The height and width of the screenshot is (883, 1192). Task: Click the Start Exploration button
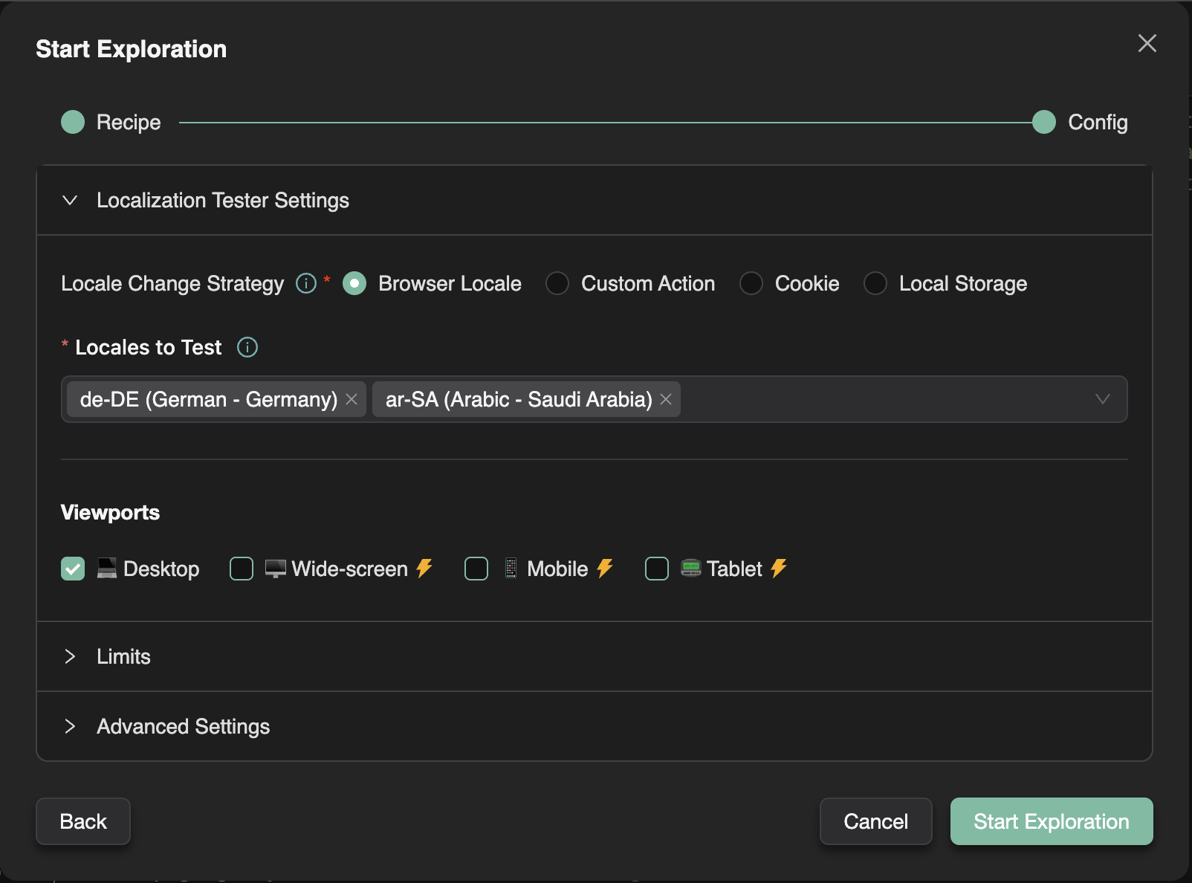coord(1051,821)
